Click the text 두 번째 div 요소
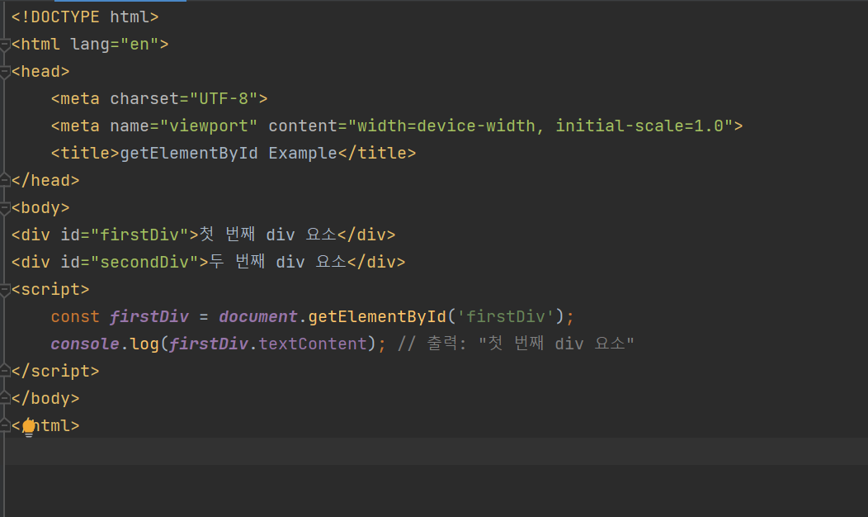The width and height of the screenshot is (868, 517). (x=278, y=262)
